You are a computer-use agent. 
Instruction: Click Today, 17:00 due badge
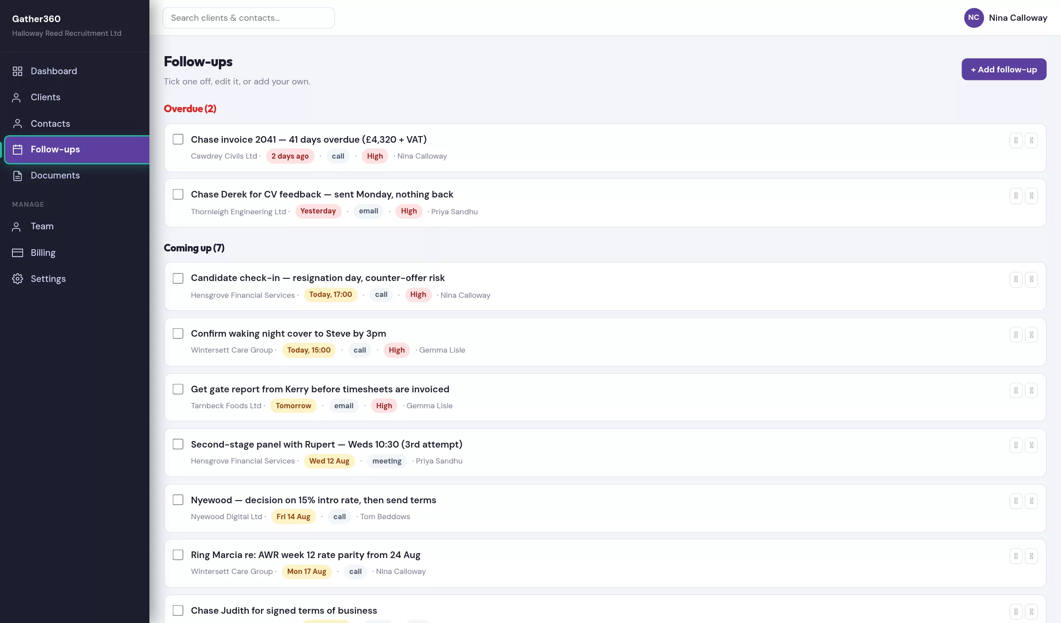pyautogui.click(x=330, y=295)
